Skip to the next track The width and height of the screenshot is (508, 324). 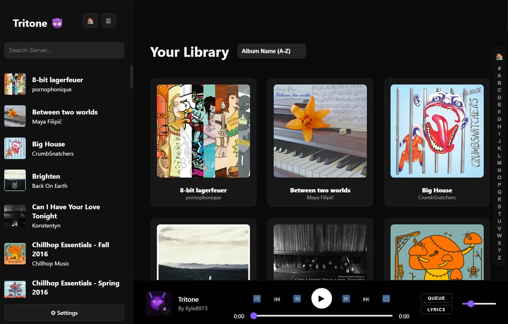tap(366, 299)
